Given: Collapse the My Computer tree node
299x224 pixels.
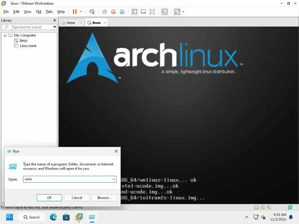Looking at the screenshot, I should tap(5, 35).
